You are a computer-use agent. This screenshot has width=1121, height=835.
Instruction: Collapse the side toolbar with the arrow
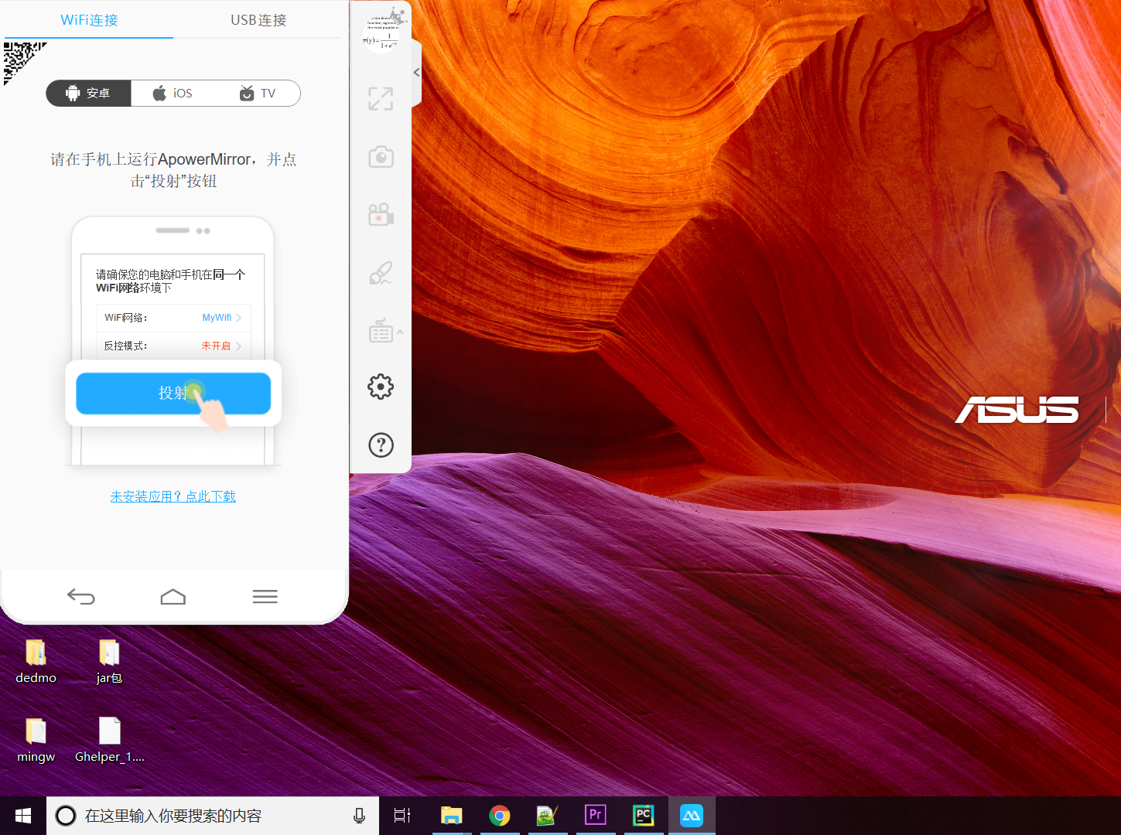click(x=416, y=73)
